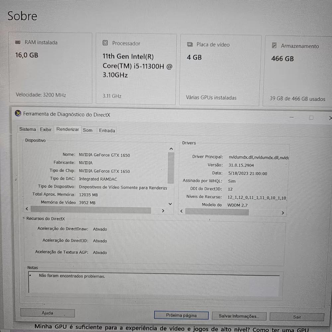Select the Renderizar tab
The image size is (332, 332).
pyautogui.click(x=67, y=129)
